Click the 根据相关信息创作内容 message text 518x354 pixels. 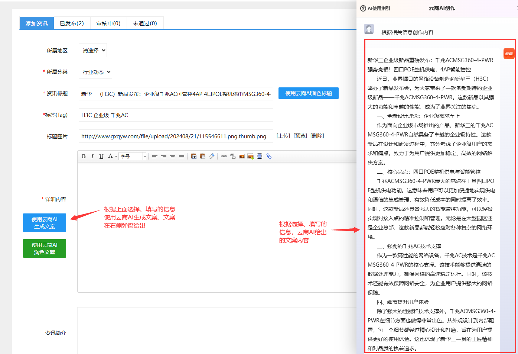tap(407, 32)
